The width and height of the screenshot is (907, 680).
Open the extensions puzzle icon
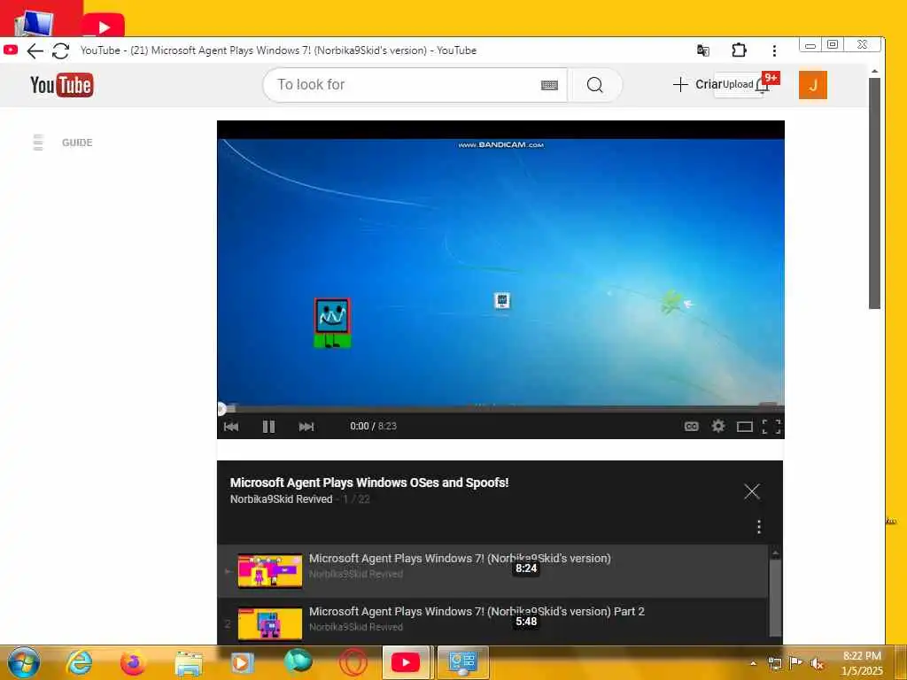coord(739,50)
